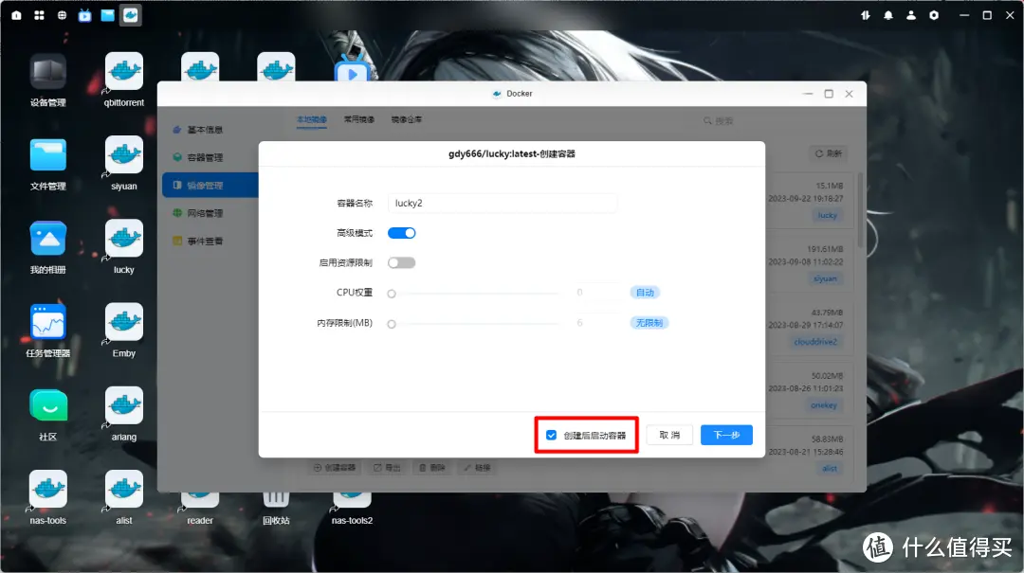
Task: Open 事件查看 in the Docker sidebar
Action: tap(208, 241)
